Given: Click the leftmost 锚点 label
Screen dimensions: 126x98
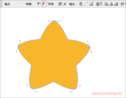Looking at the screenshot, I should 7,4.
